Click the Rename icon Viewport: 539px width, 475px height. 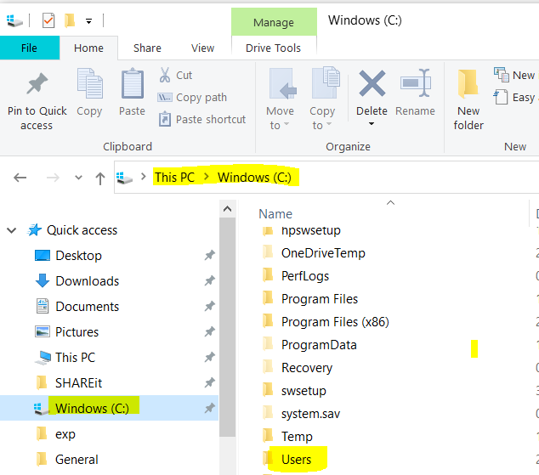coord(416,82)
